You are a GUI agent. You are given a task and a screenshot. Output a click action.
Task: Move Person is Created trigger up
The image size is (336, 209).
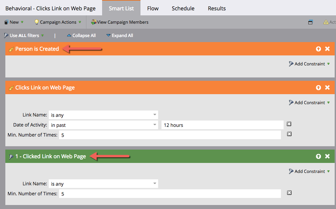(x=319, y=49)
